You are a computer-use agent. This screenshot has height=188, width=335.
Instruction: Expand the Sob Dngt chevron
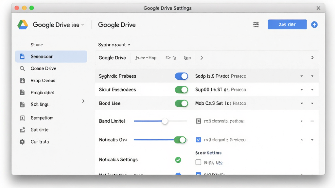[x=83, y=101]
